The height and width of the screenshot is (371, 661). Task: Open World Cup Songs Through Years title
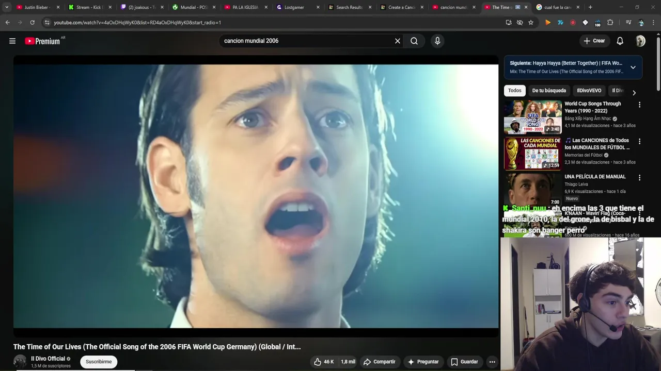(593, 107)
